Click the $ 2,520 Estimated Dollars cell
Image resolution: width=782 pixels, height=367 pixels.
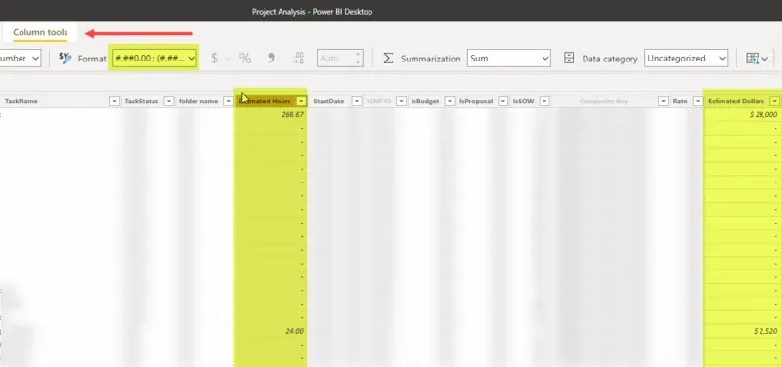tap(743, 331)
